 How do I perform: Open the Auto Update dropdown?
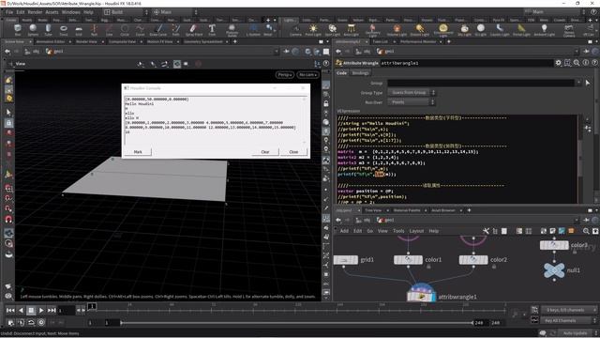(577, 333)
